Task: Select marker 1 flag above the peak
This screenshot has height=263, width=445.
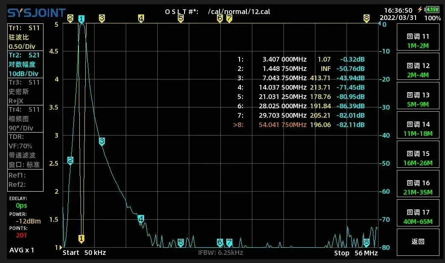Action: (81, 18)
